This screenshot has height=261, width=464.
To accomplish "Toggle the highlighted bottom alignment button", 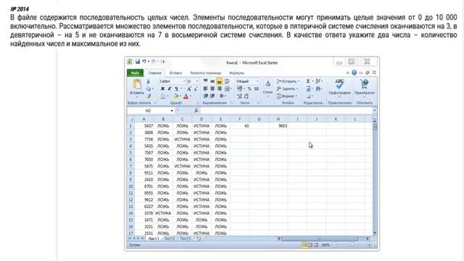I will (219, 81).
